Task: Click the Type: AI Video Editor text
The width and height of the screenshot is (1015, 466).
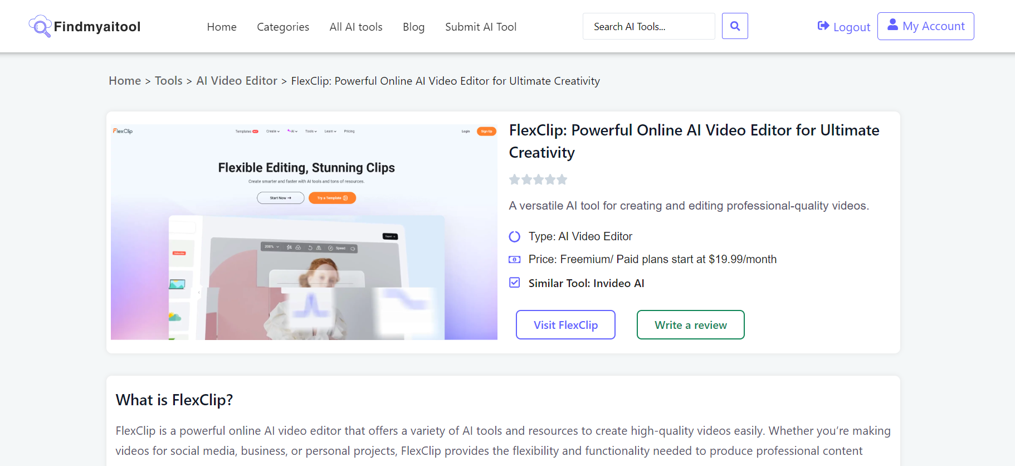Action: (580, 236)
